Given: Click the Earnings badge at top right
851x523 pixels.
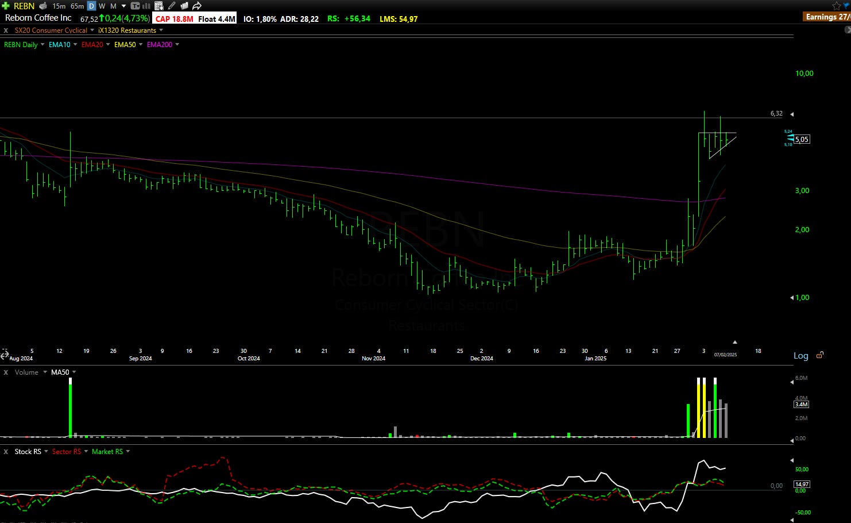Looking at the screenshot, I should click(827, 17).
